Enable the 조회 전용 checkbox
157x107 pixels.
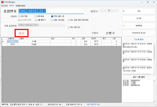pyautogui.click(x=19, y=16)
